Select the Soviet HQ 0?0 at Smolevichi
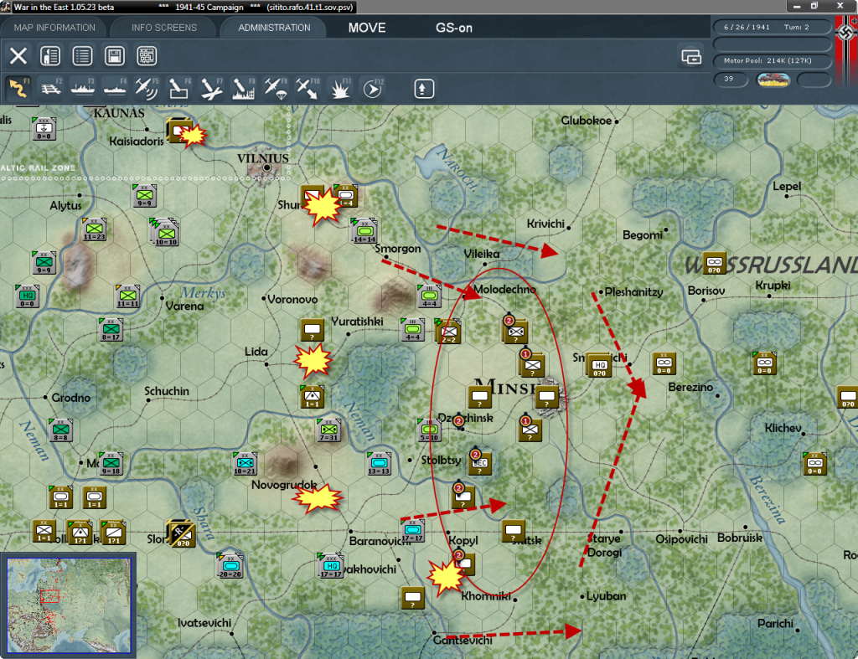Screen dimensions: 858x659 click(x=600, y=366)
